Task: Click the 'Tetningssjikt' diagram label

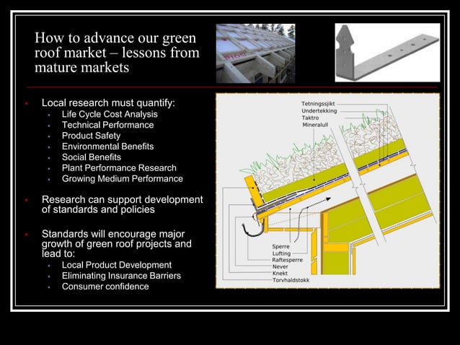Action: pyautogui.click(x=318, y=104)
